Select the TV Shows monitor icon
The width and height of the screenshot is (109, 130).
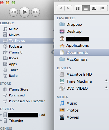(x=5, y=41)
